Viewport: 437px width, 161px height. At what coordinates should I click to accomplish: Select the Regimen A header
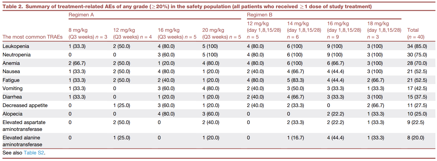pos(81,15)
